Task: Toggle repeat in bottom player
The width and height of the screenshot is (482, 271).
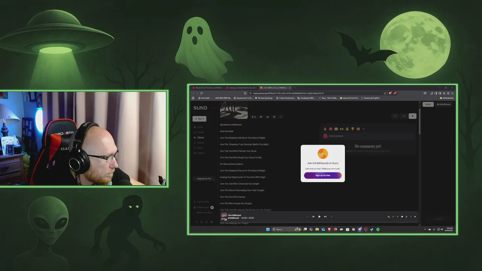Action: (331, 216)
